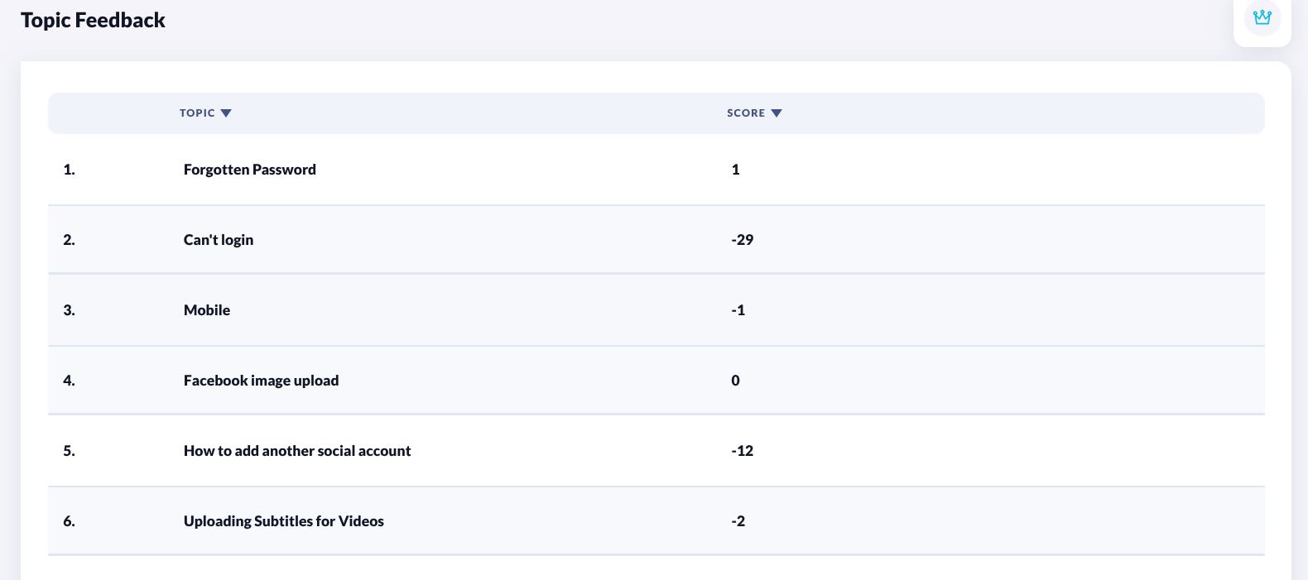
Task: Click the crown icon in the top-right corner
Action: pos(1262,17)
